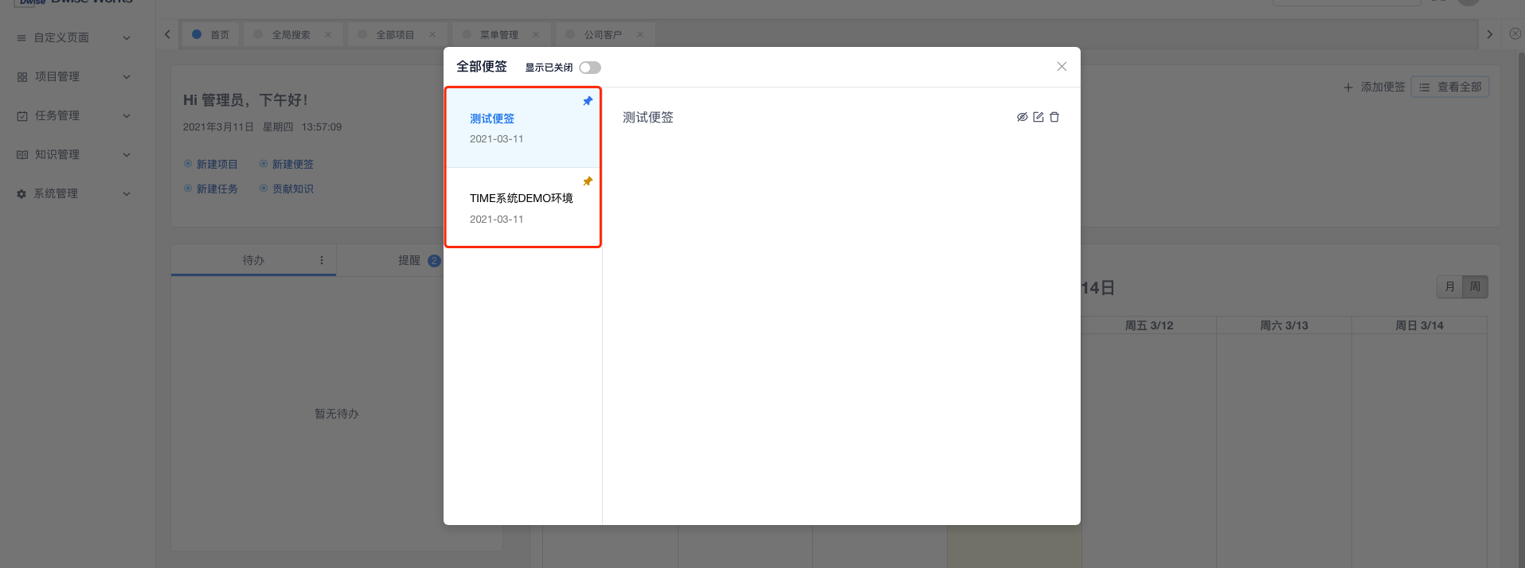Click the blue pin icon on 测试便签
This screenshot has width=1525, height=568.
click(588, 101)
